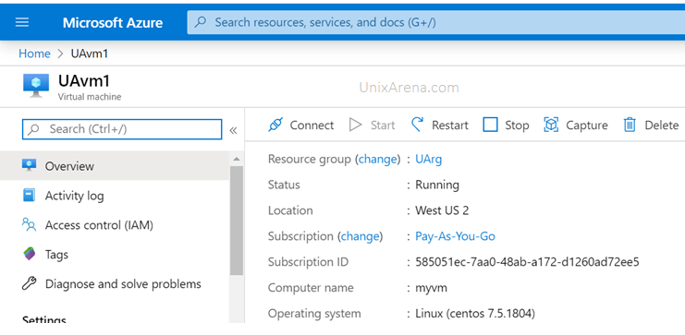Click the UAvm1 virtual machine icon
Screen dimensions: 685x335
point(36,86)
